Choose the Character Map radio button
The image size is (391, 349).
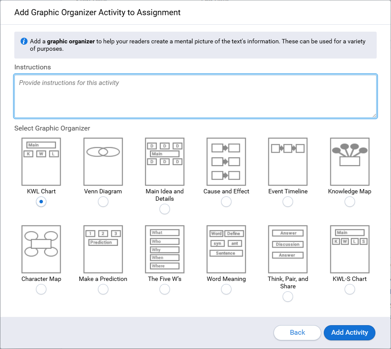point(41,289)
